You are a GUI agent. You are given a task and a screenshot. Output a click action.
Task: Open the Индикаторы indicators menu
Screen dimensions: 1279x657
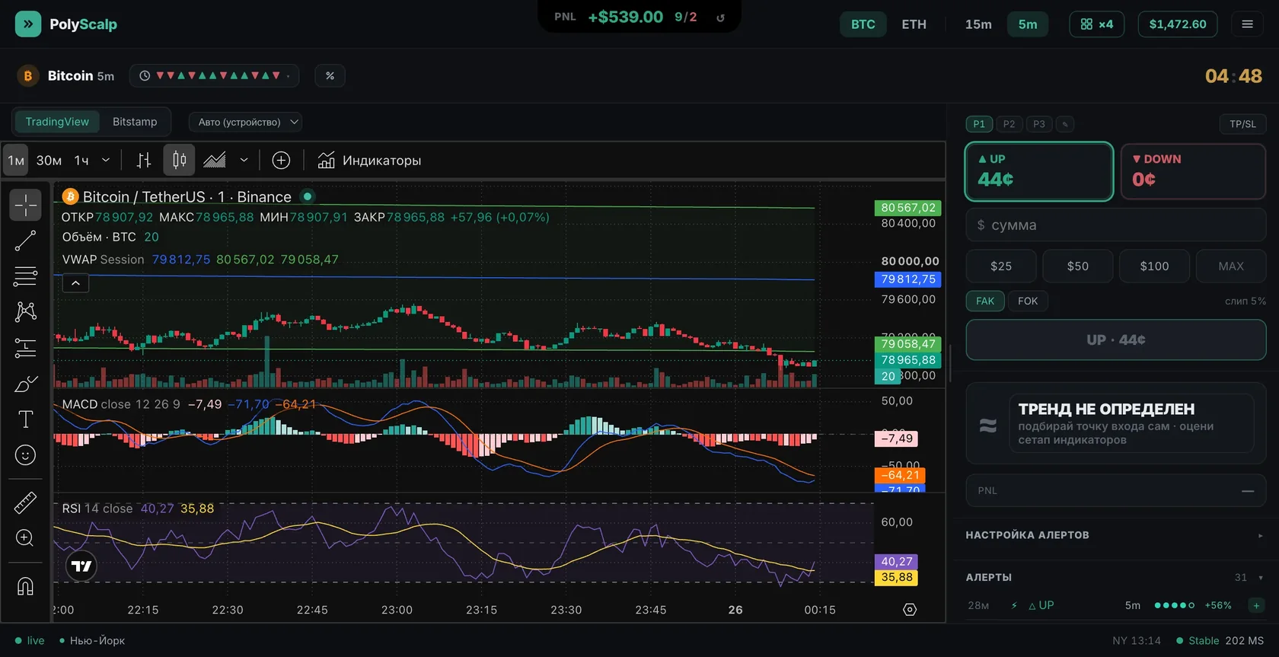(x=369, y=160)
